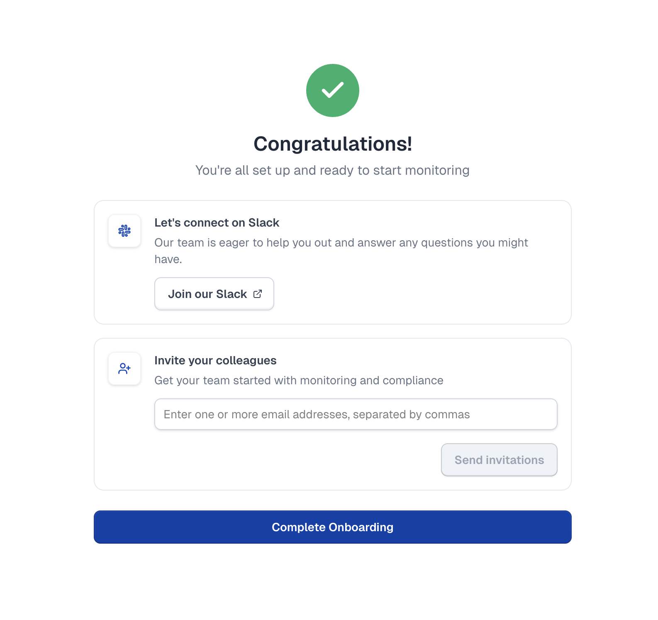The image size is (658, 620).
Task: Click the "Join our Slack" label text
Action: pyautogui.click(x=207, y=294)
